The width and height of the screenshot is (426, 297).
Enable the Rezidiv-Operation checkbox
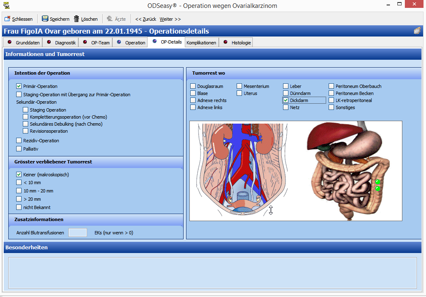coord(19,141)
